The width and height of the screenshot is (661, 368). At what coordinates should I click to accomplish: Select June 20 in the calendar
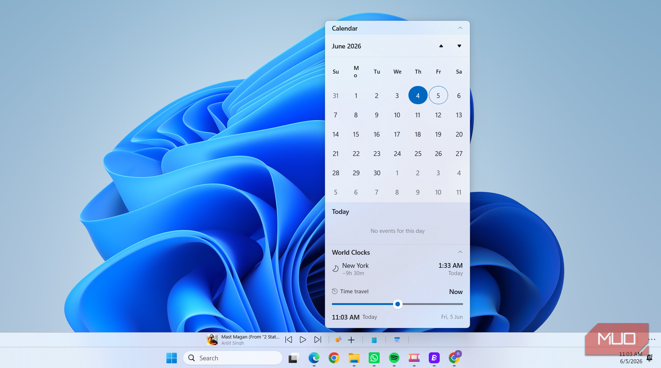(x=459, y=134)
